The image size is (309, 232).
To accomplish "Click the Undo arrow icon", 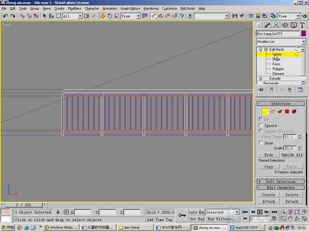I will click(x=6, y=16).
